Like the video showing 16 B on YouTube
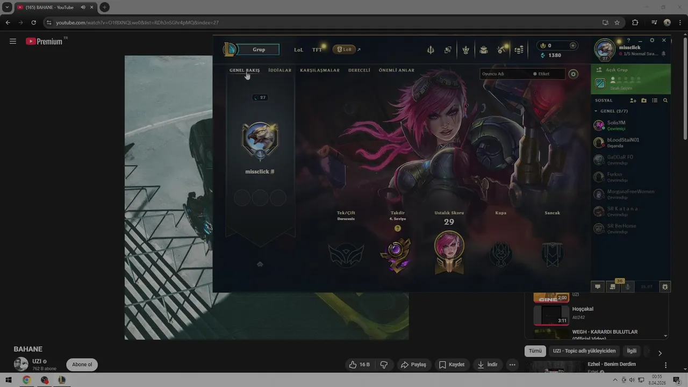 click(x=359, y=364)
